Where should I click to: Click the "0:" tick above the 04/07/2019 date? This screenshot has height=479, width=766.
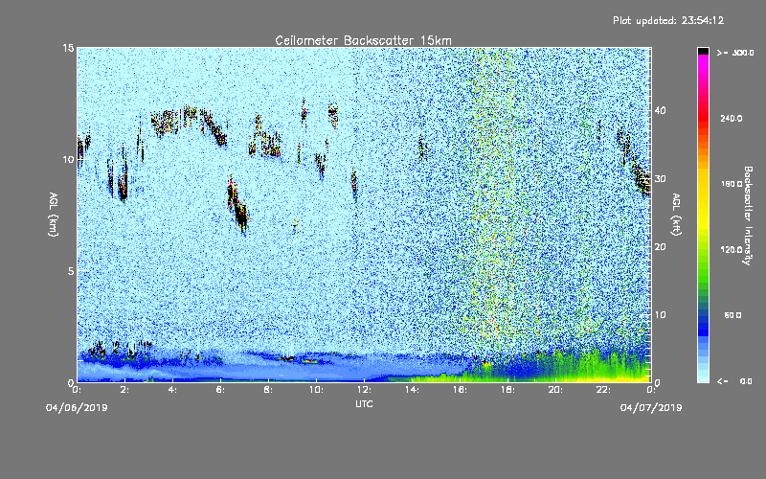pyautogui.click(x=651, y=390)
